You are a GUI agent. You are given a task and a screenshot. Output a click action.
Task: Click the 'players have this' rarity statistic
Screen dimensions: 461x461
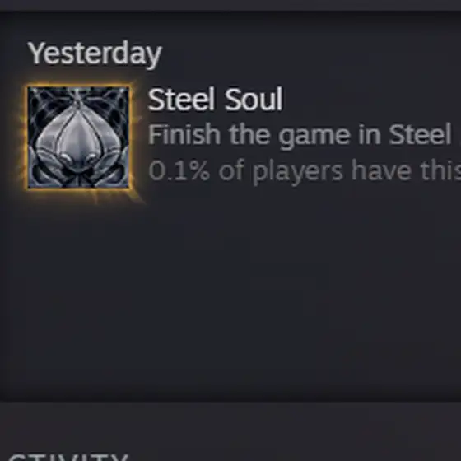(357, 171)
